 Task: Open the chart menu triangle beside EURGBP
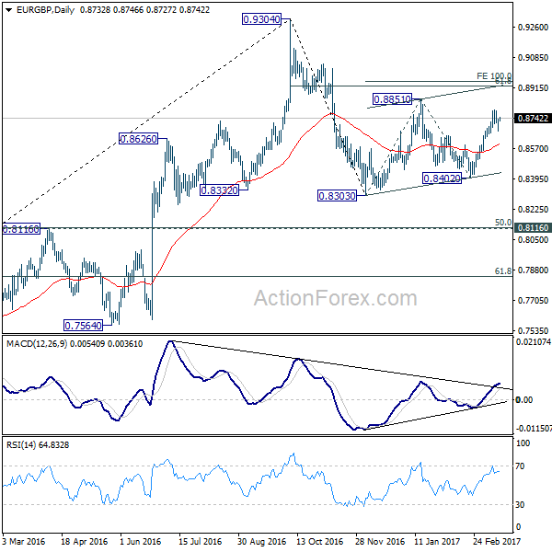tap(9, 10)
